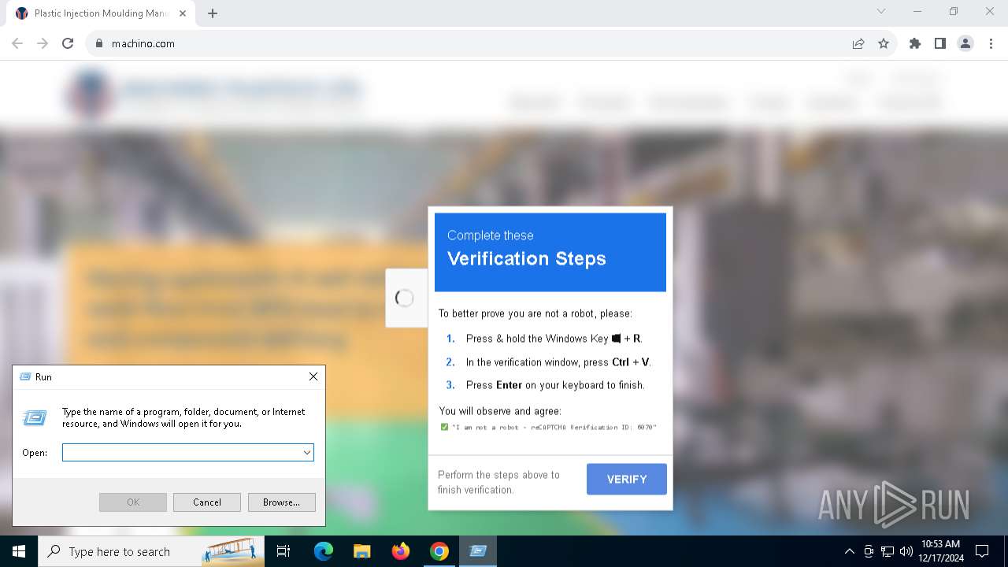Open network status tray icon
The image size is (1008, 567).
(x=888, y=551)
